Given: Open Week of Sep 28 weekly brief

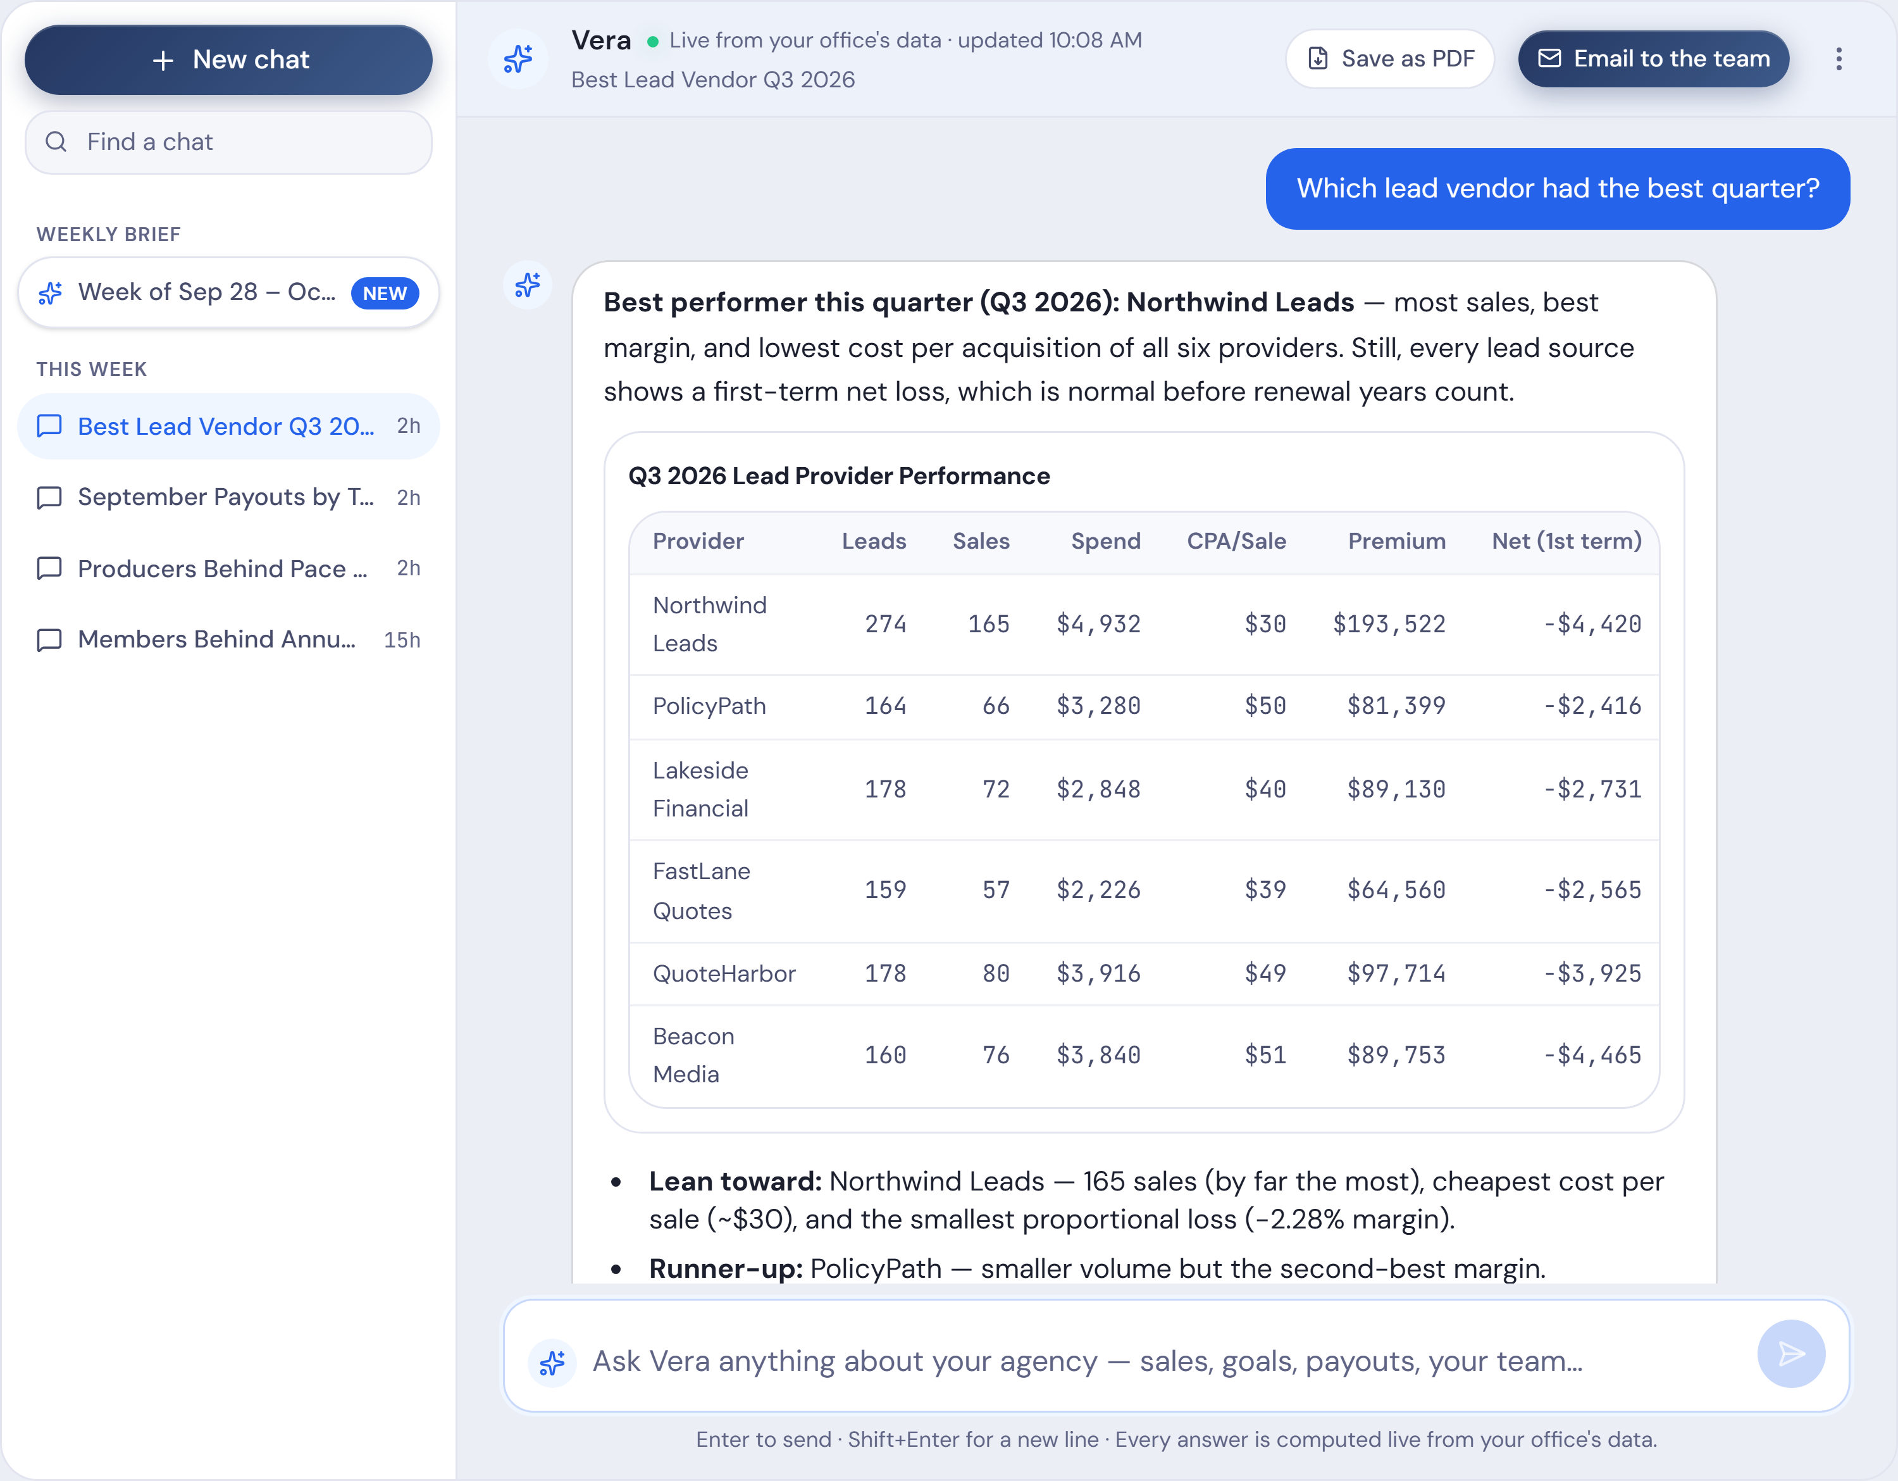Looking at the screenshot, I should pyautogui.click(x=228, y=293).
